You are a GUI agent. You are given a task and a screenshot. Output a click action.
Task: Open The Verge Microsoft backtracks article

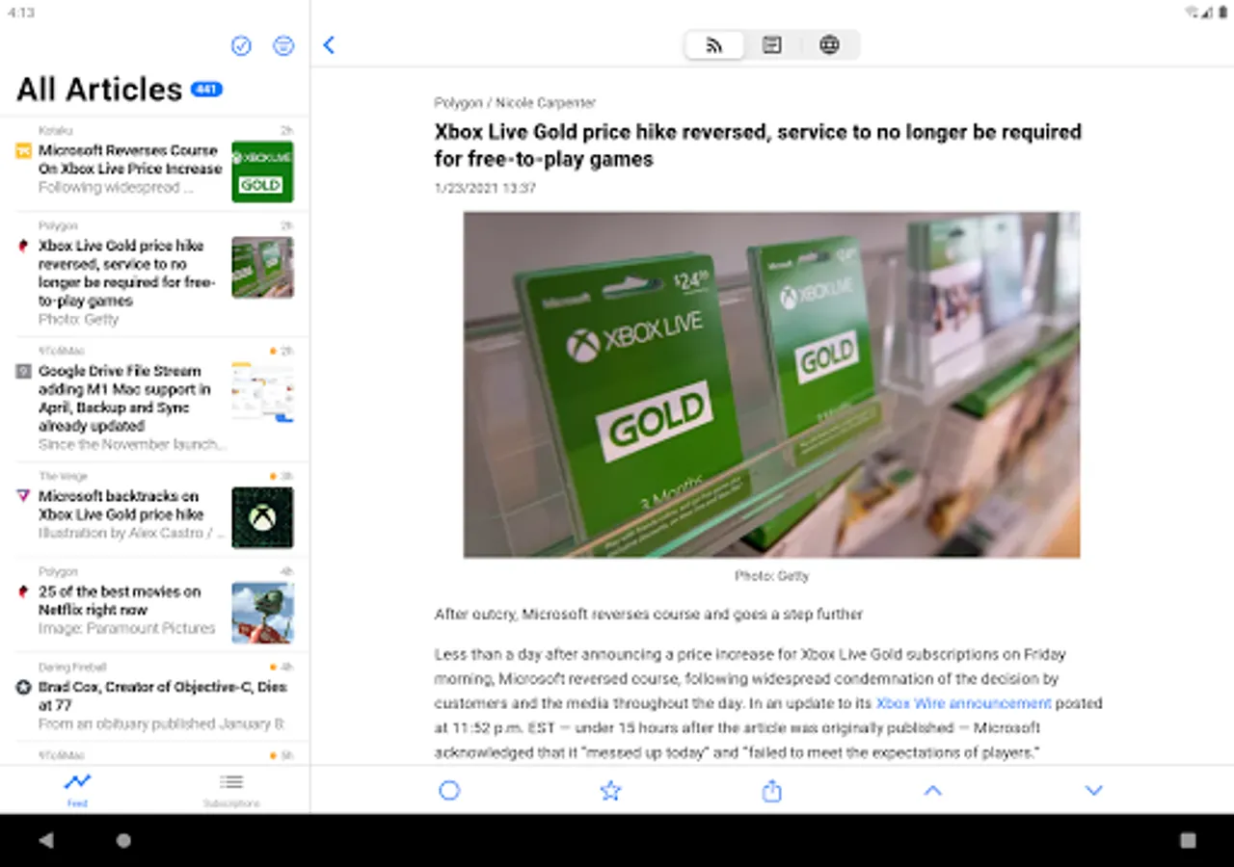(154, 511)
